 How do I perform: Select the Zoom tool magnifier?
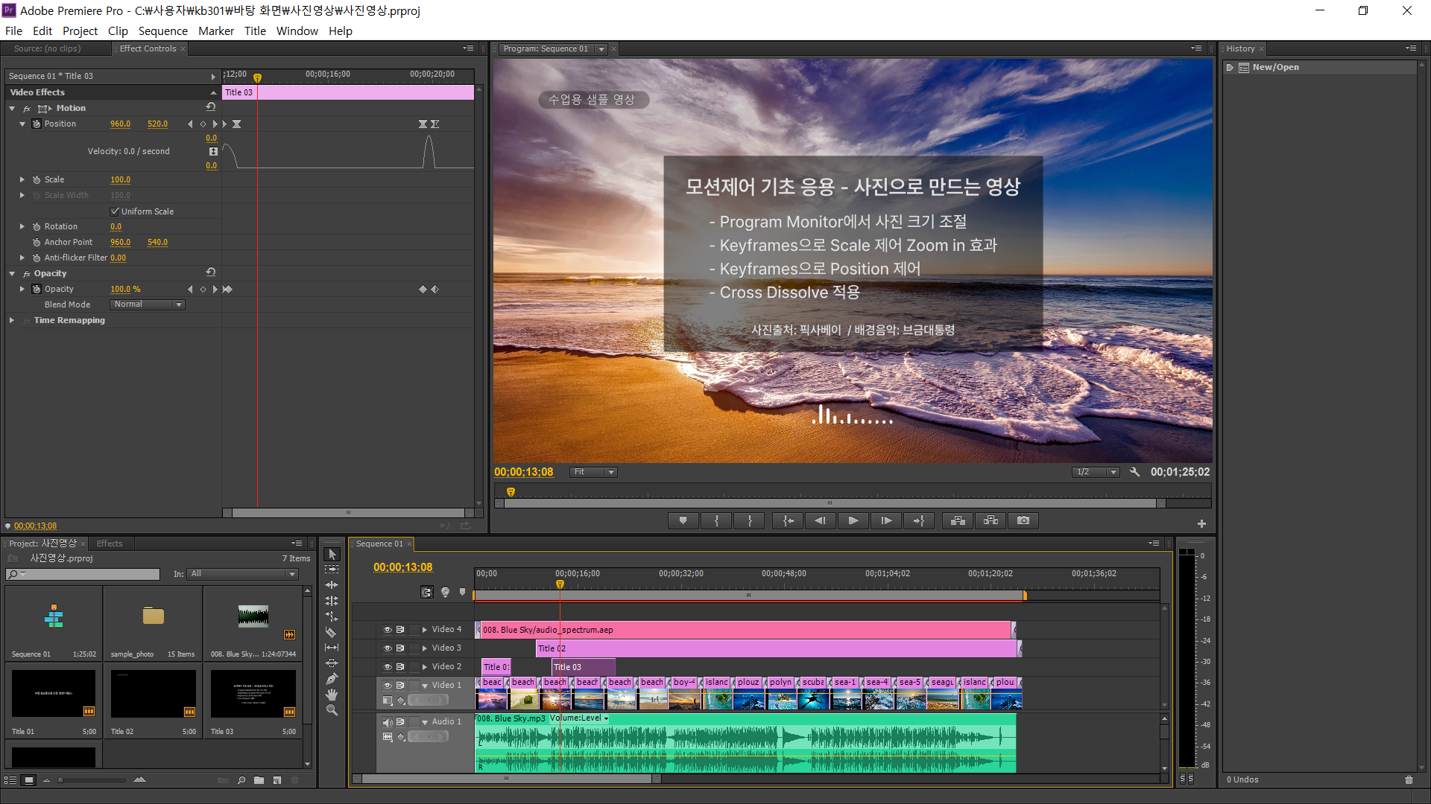332,710
